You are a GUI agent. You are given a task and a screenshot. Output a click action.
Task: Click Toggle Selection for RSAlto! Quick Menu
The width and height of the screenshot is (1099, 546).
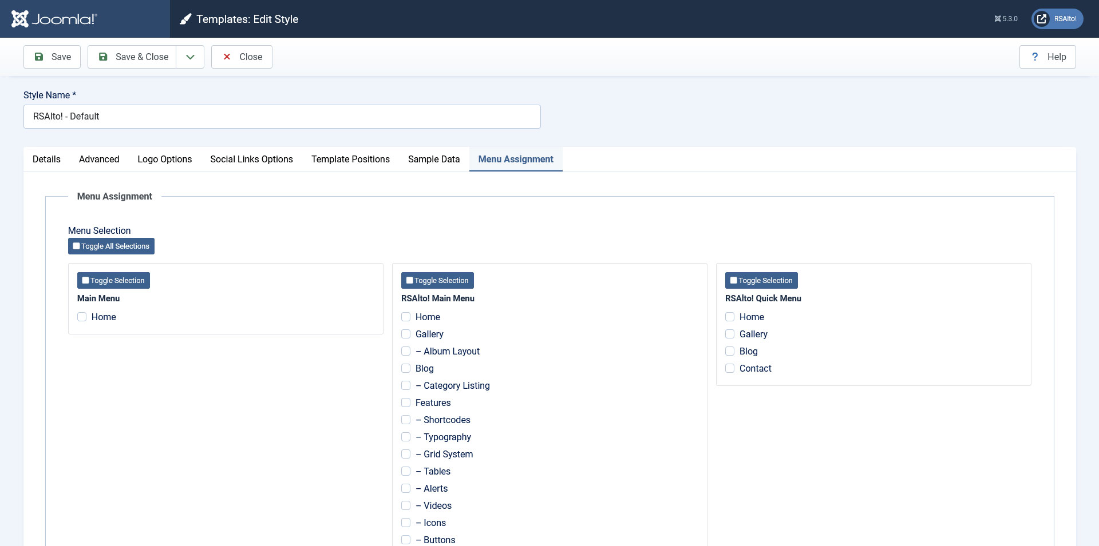coord(761,280)
